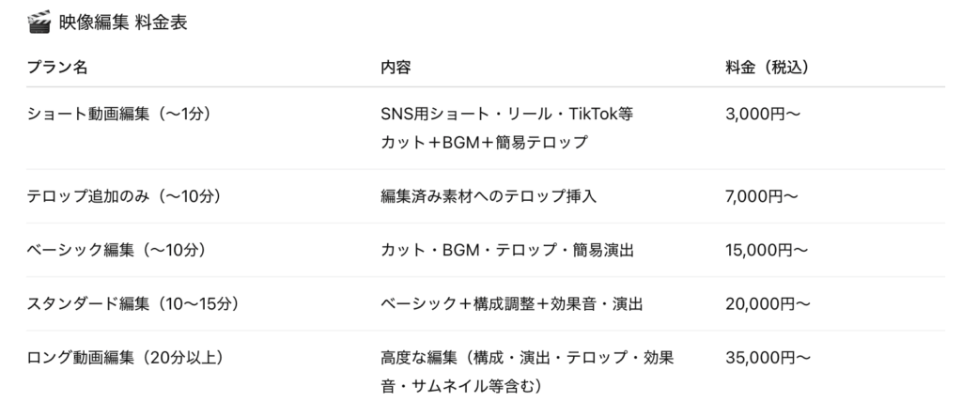Click カット＋BGM＋簡易テロップ text line
The height and width of the screenshot is (417, 962).
click(x=484, y=142)
